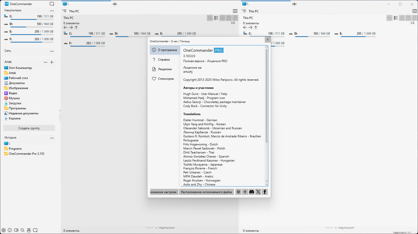The height and width of the screenshot is (234, 418).
Task: Click the sort arrows icon in the right pane
Action: tap(389, 18)
